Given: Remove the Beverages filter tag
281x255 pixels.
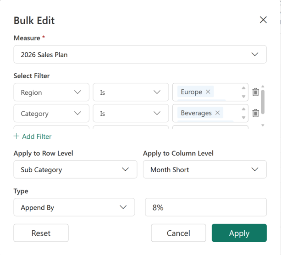Looking at the screenshot, I should click(x=217, y=113).
